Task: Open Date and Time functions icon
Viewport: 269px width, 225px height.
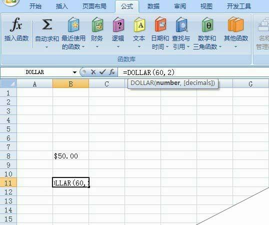Action: coord(160,24)
